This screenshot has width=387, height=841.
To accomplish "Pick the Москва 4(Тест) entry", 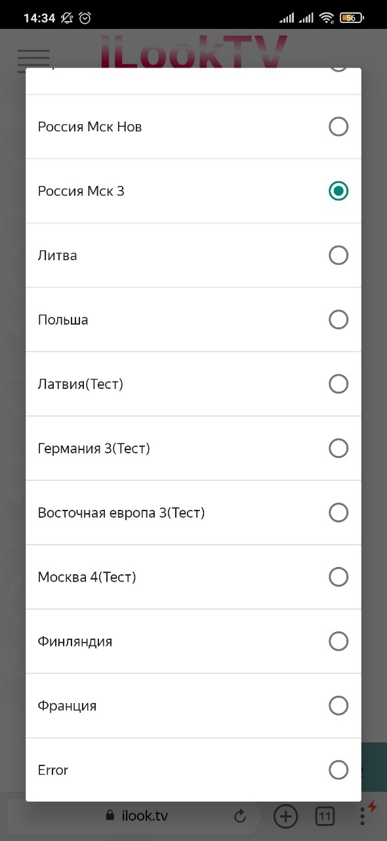I will (193, 578).
